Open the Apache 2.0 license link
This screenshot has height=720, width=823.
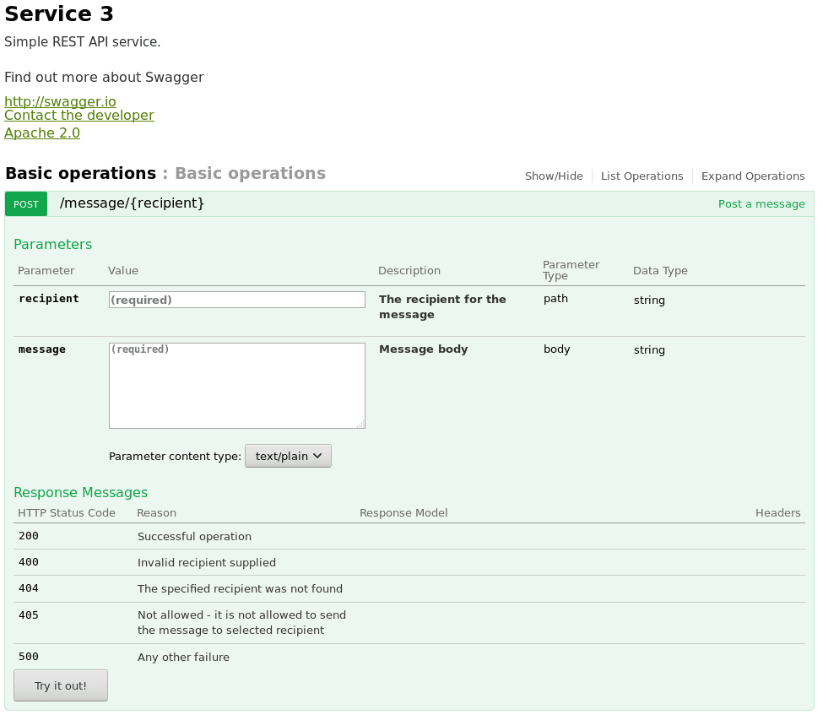point(42,133)
